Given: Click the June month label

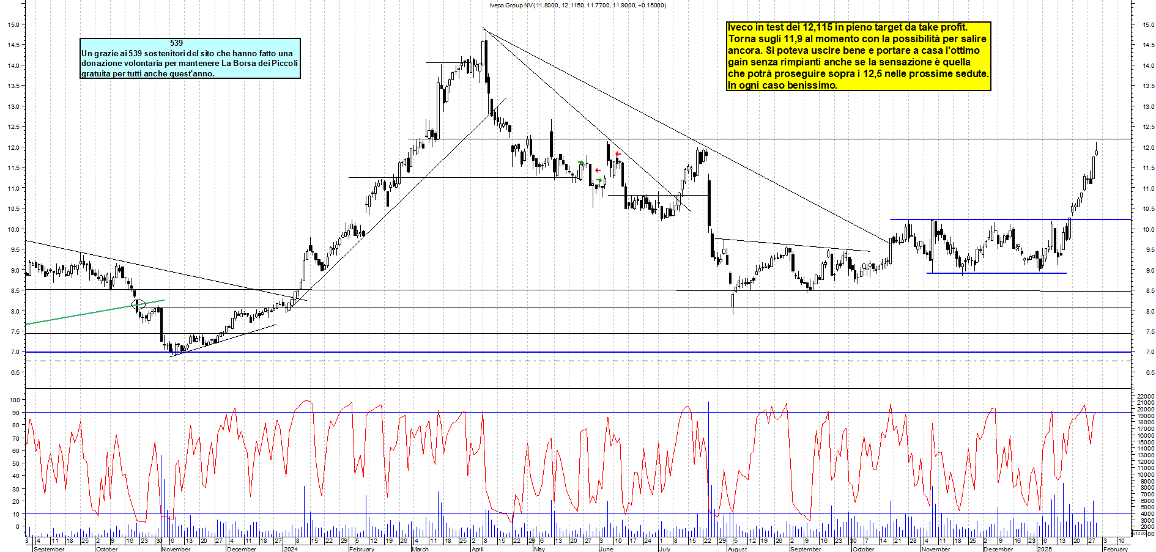Looking at the screenshot, I should [x=606, y=549].
